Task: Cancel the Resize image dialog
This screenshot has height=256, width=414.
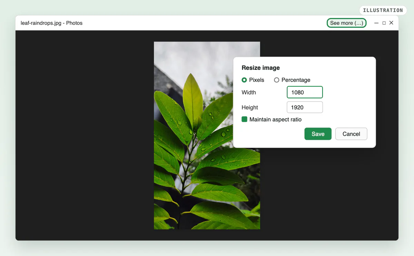Action: tap(351, 134)
